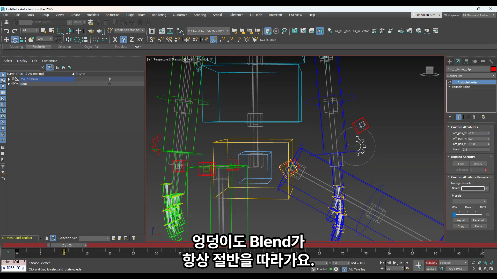The image size is (497, 279).
Task: Toggle Attribute Holder modifier eye
Action: coord(450,82)
